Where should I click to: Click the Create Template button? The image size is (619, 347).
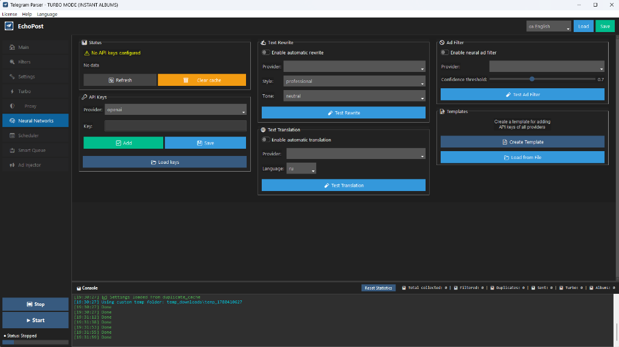click(x=522, y=141)
